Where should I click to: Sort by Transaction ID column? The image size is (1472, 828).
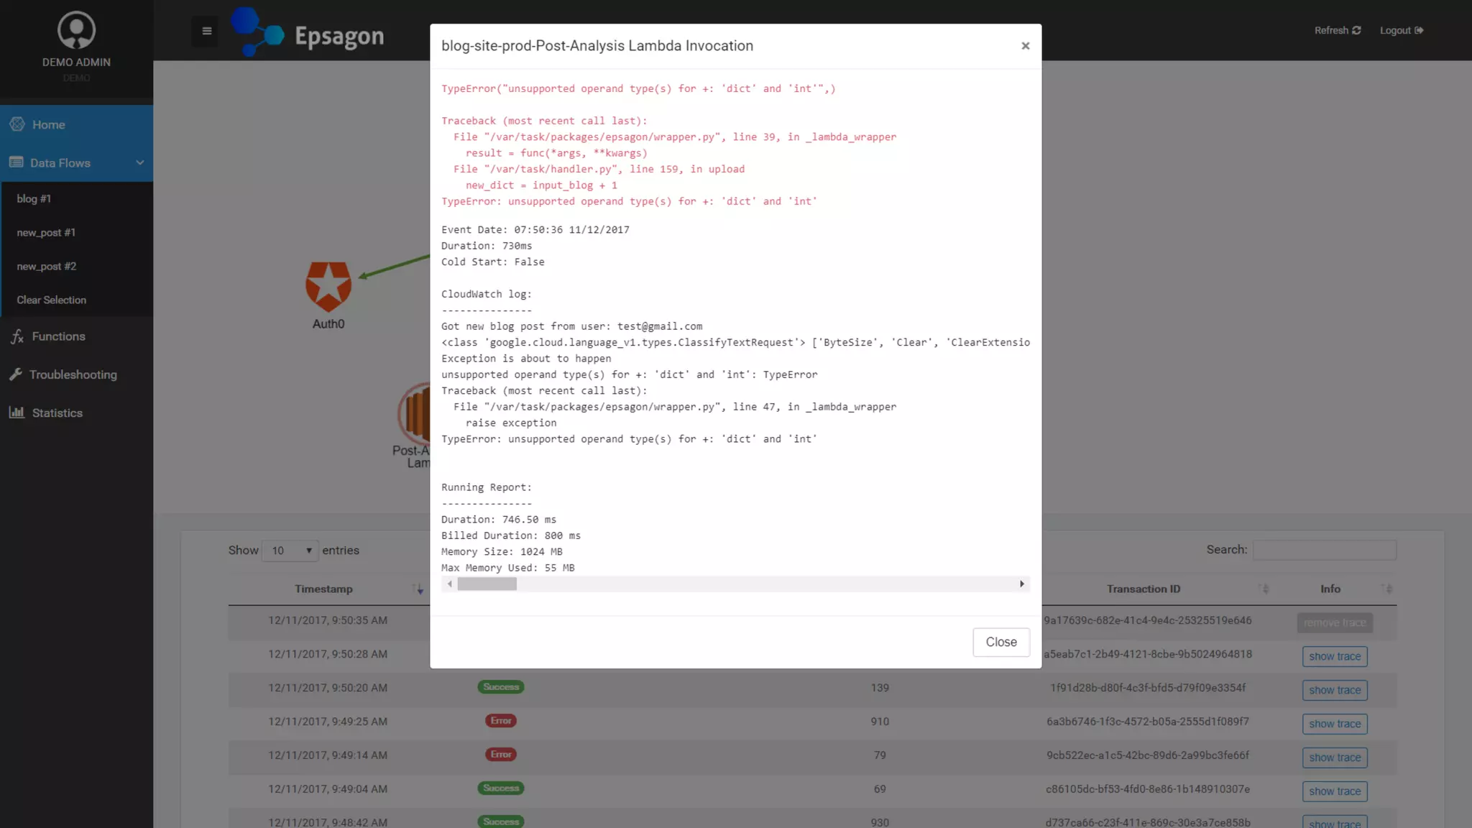(1143, 589)
